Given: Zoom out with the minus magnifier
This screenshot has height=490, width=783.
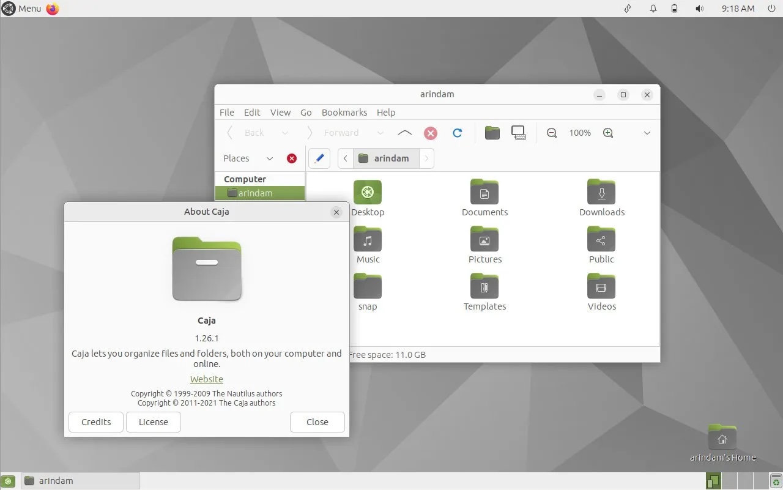Looking at the screenshot, I should point(552,133).
